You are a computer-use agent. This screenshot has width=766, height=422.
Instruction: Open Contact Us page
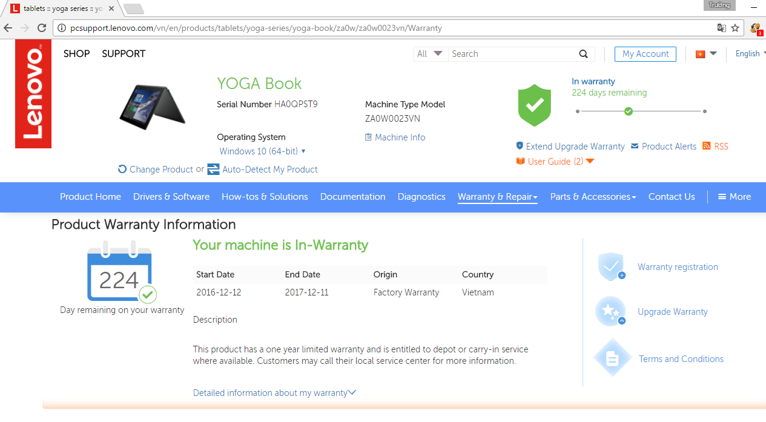(x=672, y=197)
